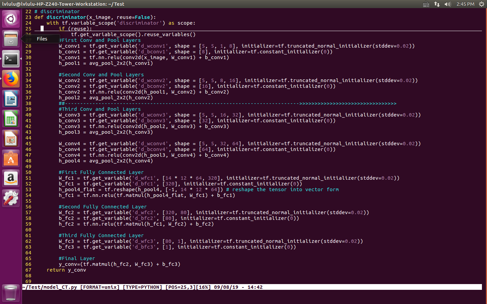The width and height of the screenshot is (487, 304).
Task: Open the Amazon launcher icon
Action: [11, 178]
